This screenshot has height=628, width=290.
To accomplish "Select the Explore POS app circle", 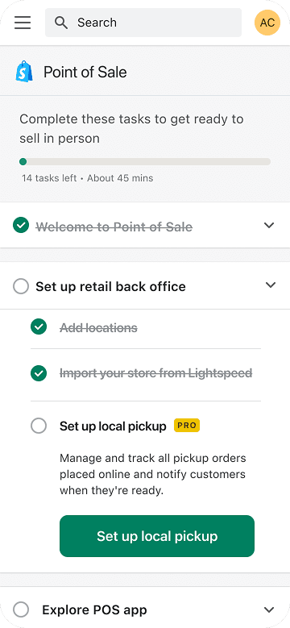I will tap(21, 609).
